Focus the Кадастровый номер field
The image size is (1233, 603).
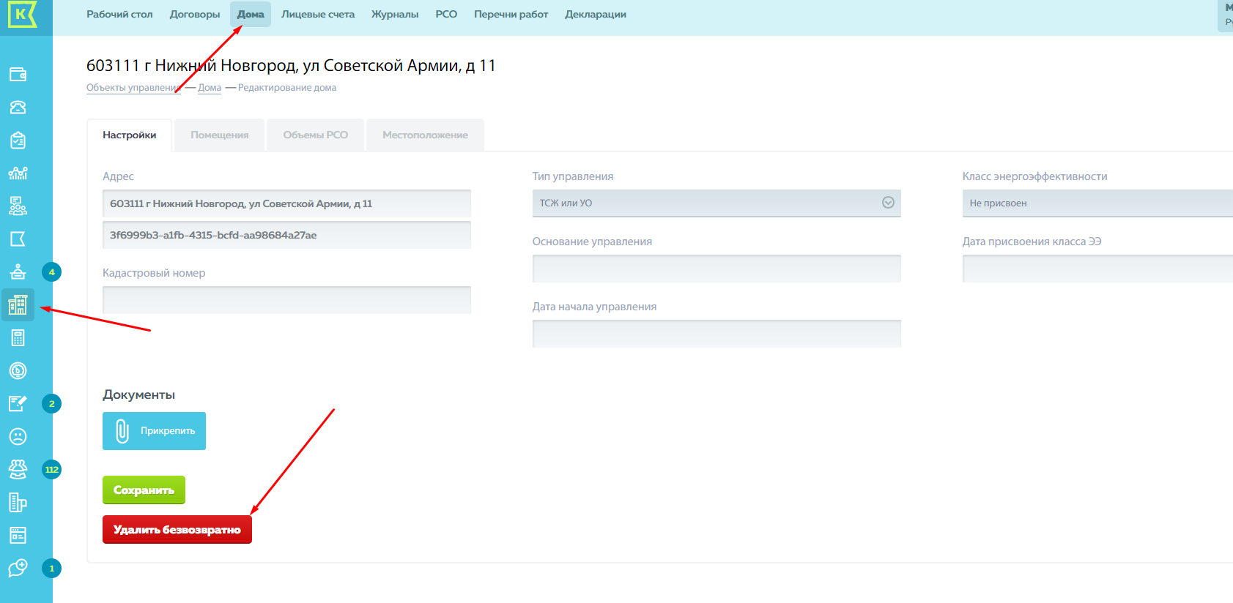coord(286,300)
